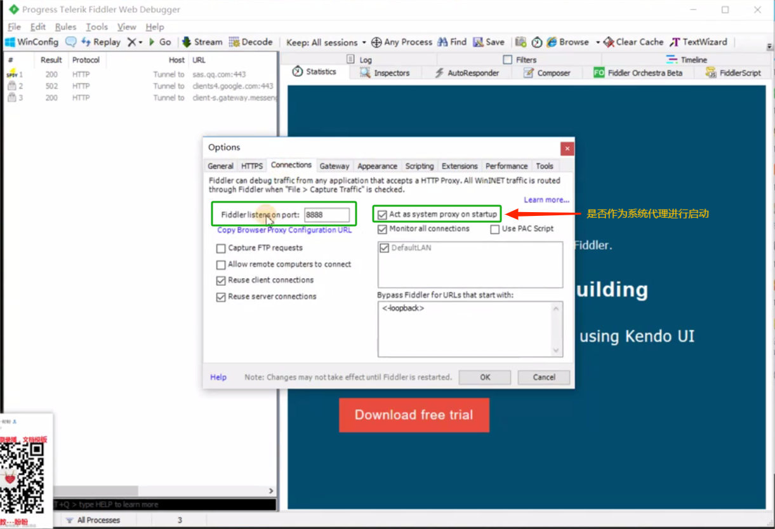This screenshot has height=529, width=775.
Task: Open the Rules menu
Action: pyautogui.click(x=65, y=27)
